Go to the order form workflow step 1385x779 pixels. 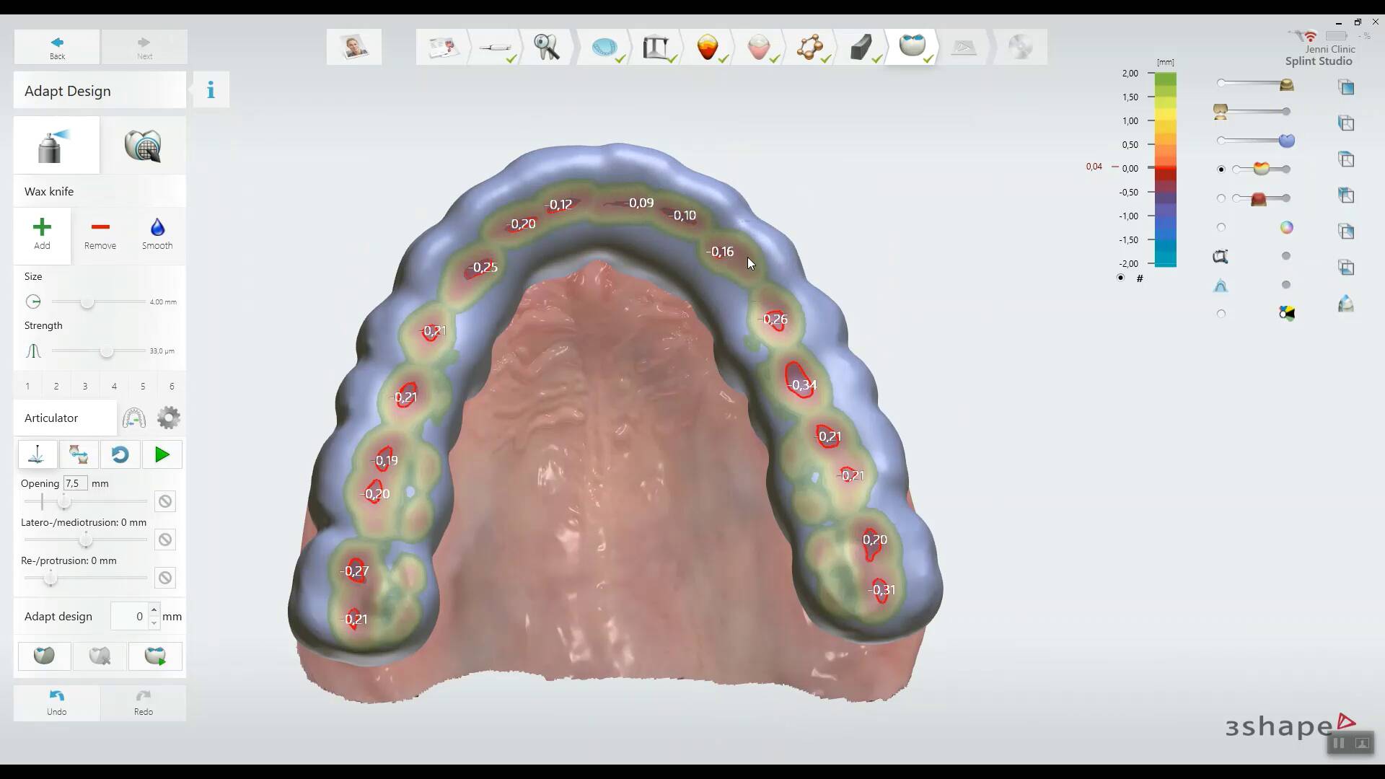point(442,48)
